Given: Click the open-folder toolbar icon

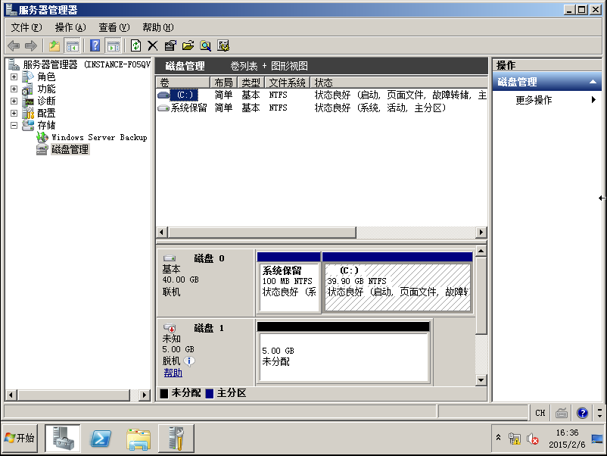Looking at the screenshot, I should coord(188,45).
